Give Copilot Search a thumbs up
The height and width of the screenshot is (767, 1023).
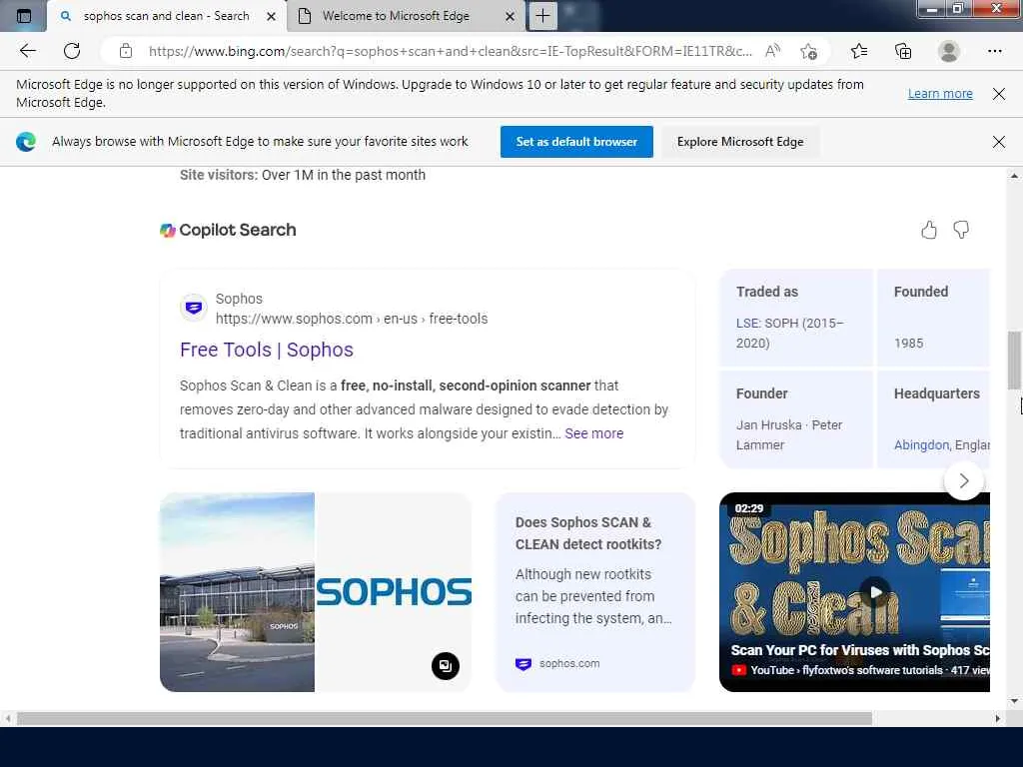(x=929, y=230)
